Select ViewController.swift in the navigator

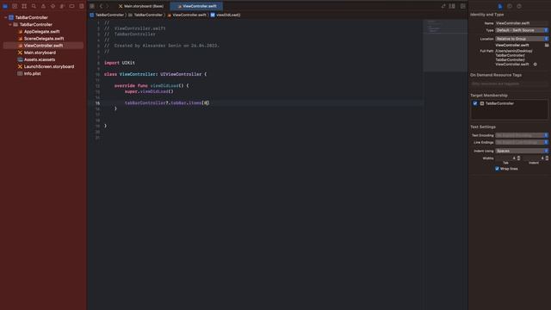(43, 46)
